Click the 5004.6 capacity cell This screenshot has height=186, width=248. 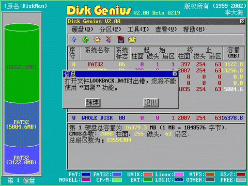234,89
